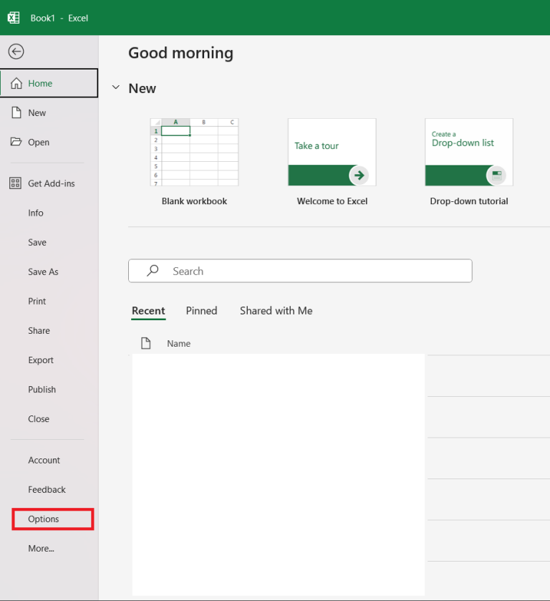The height and width of the screenshot is (601, 550).
Task: Click the Excel icon in the title bar
Action: click(x=14, y=16)
